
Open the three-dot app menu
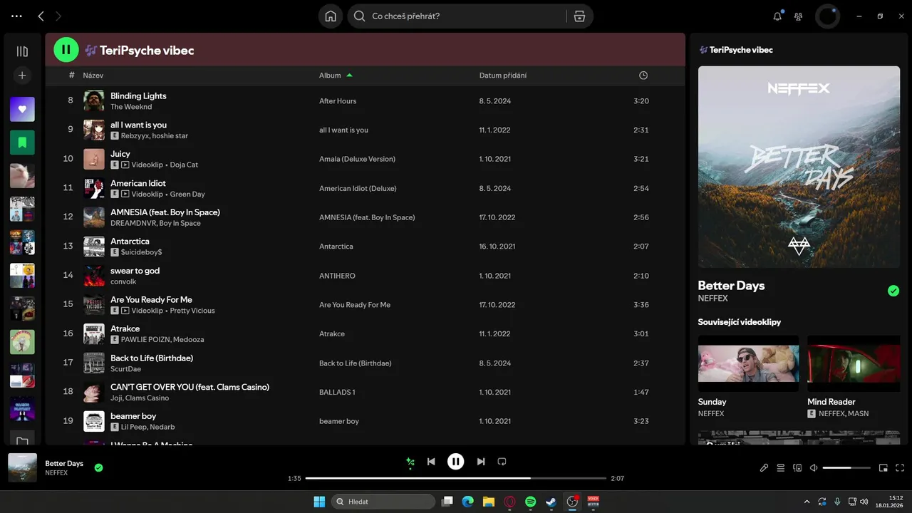pyautogui.click(x=16, y=16)
